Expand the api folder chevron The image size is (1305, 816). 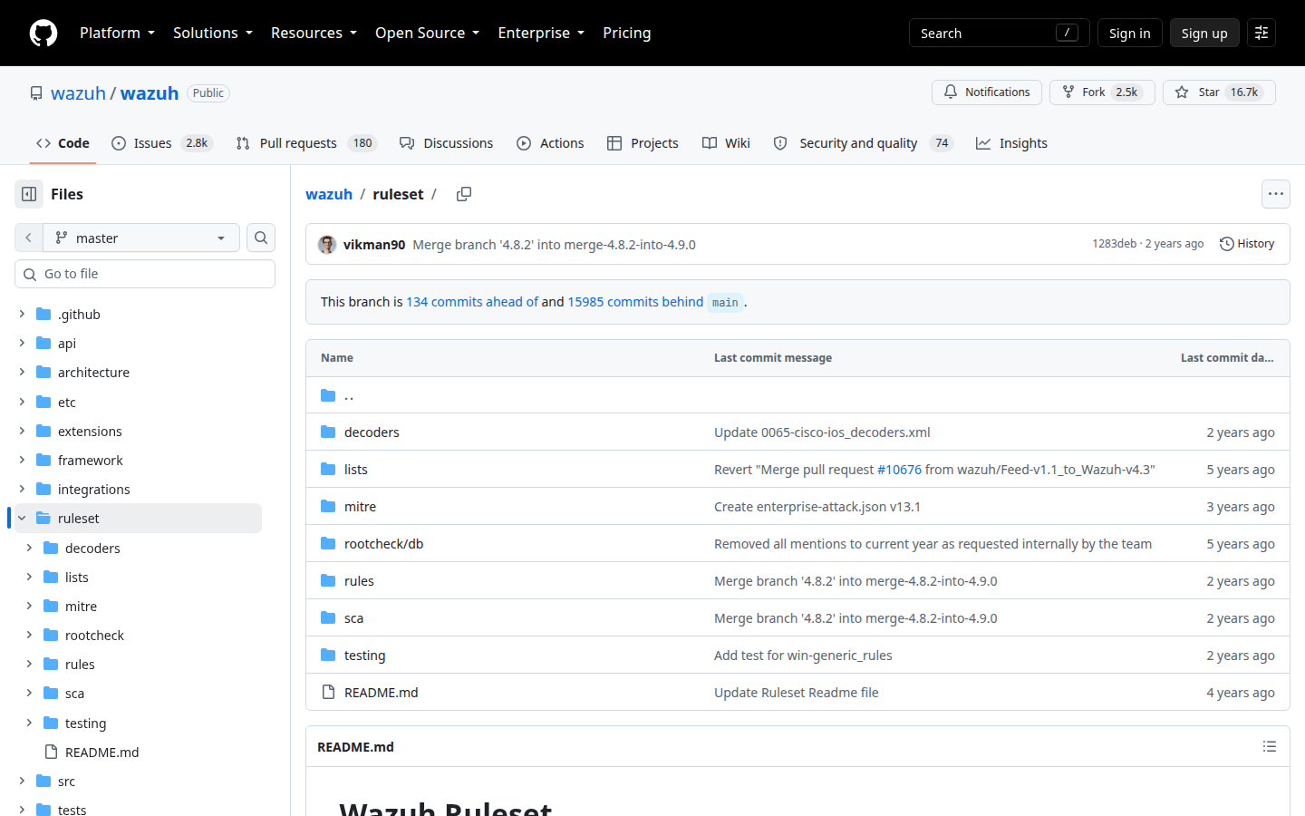click(22, 344)
